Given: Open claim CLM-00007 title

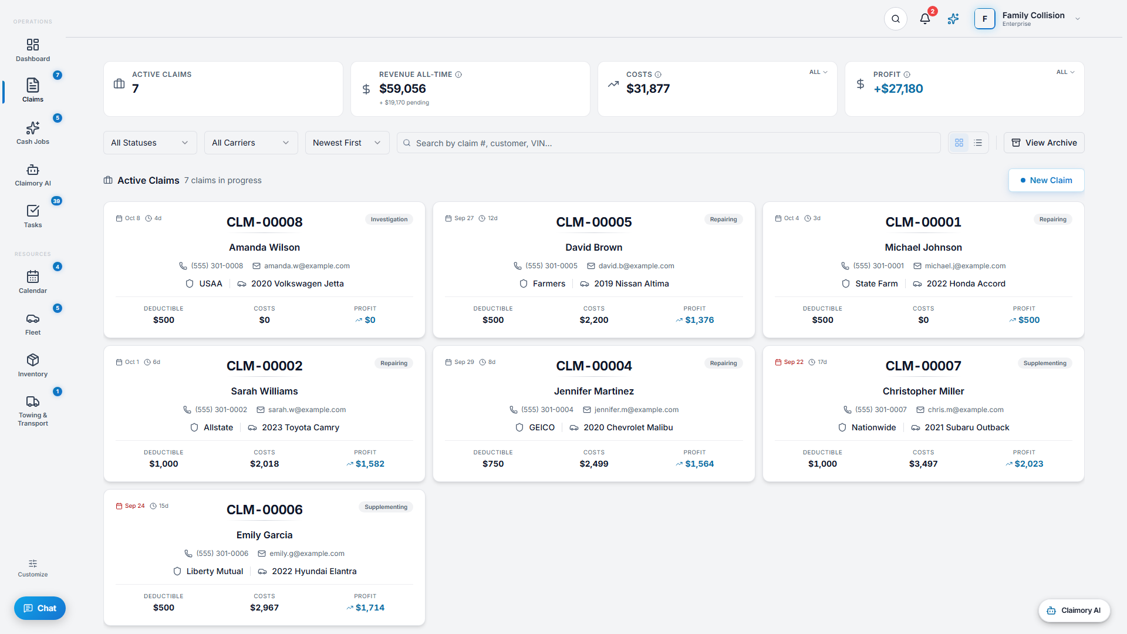Looking at the screenshot, I should [923, 366].
